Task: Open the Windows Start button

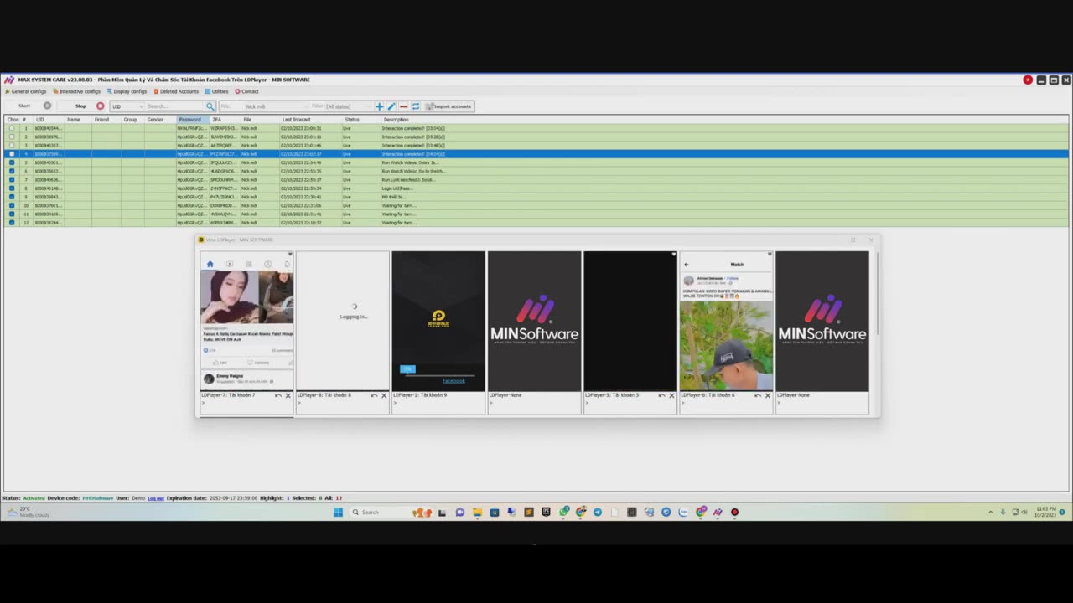Action: [x=338, y=512]
